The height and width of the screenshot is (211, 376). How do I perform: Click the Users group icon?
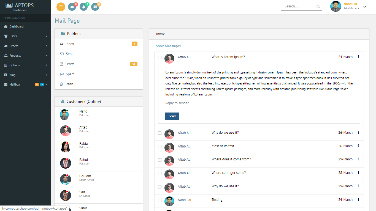tap(6, 36)
